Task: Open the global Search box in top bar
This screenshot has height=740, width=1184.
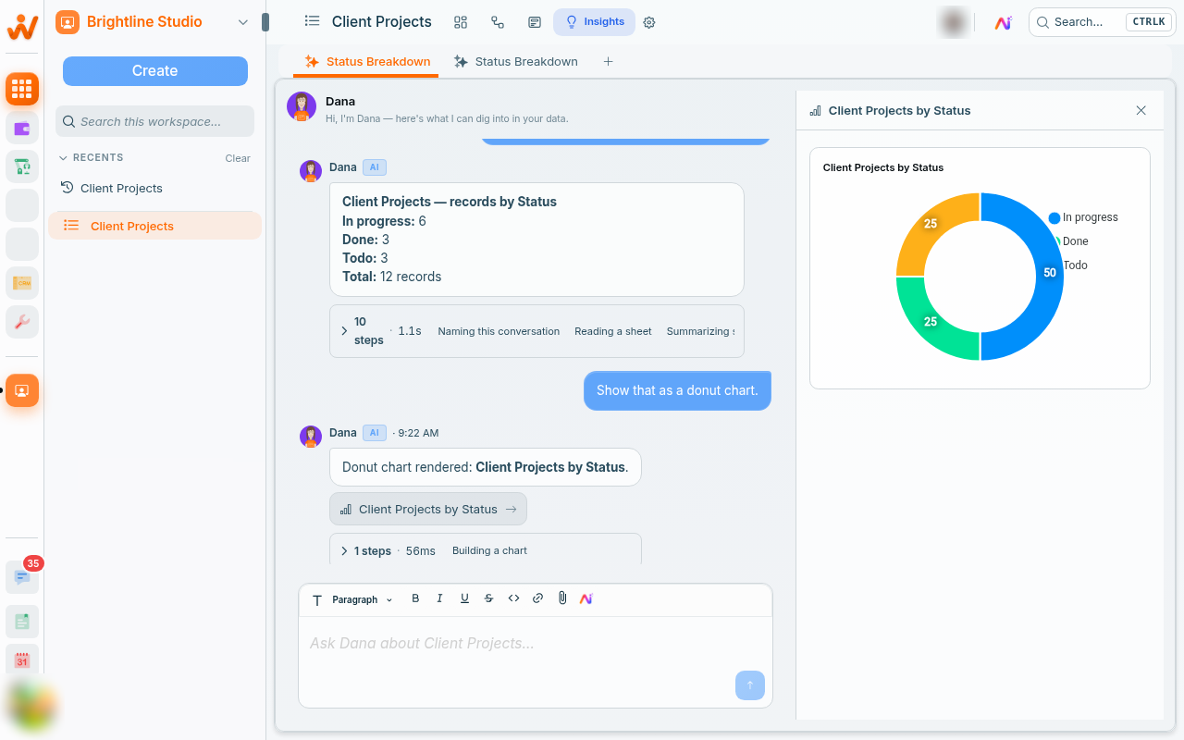Action: (x=1101, y=22)
